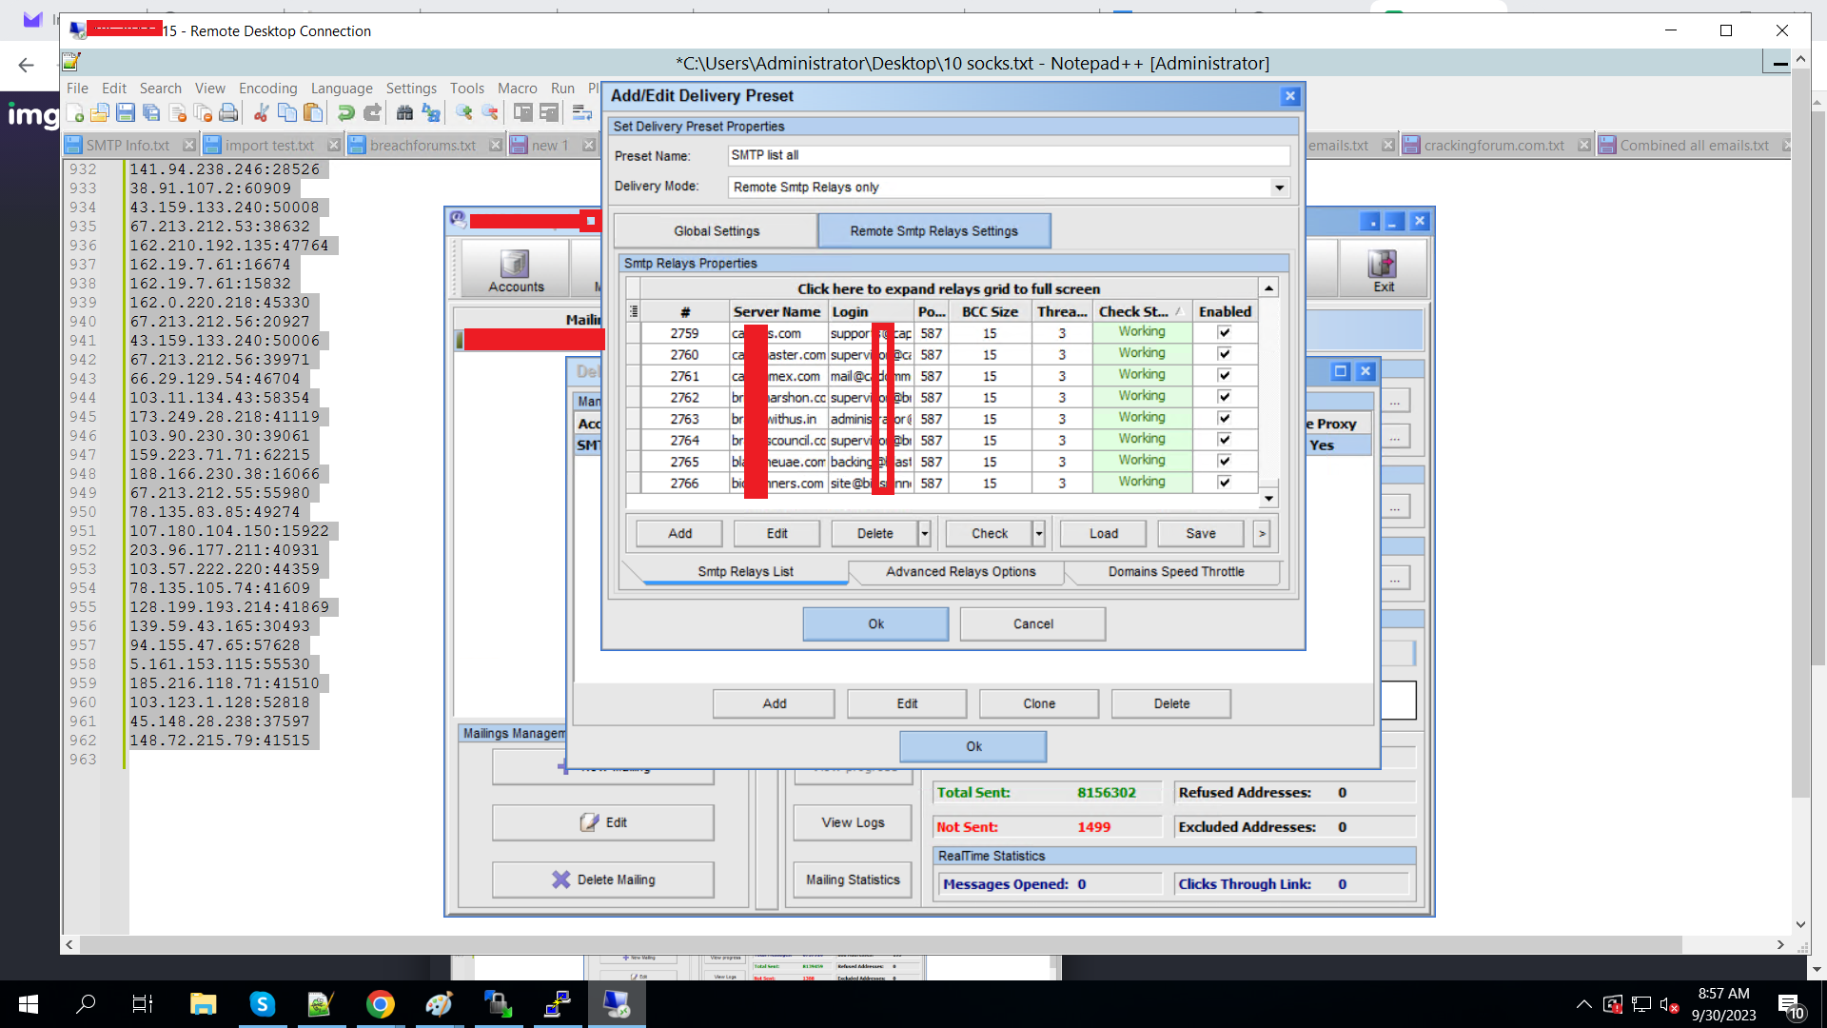This screenshot has width=1827, height=1028.
Task: Open Skype from the taskbar
Action: [262, 1003]
